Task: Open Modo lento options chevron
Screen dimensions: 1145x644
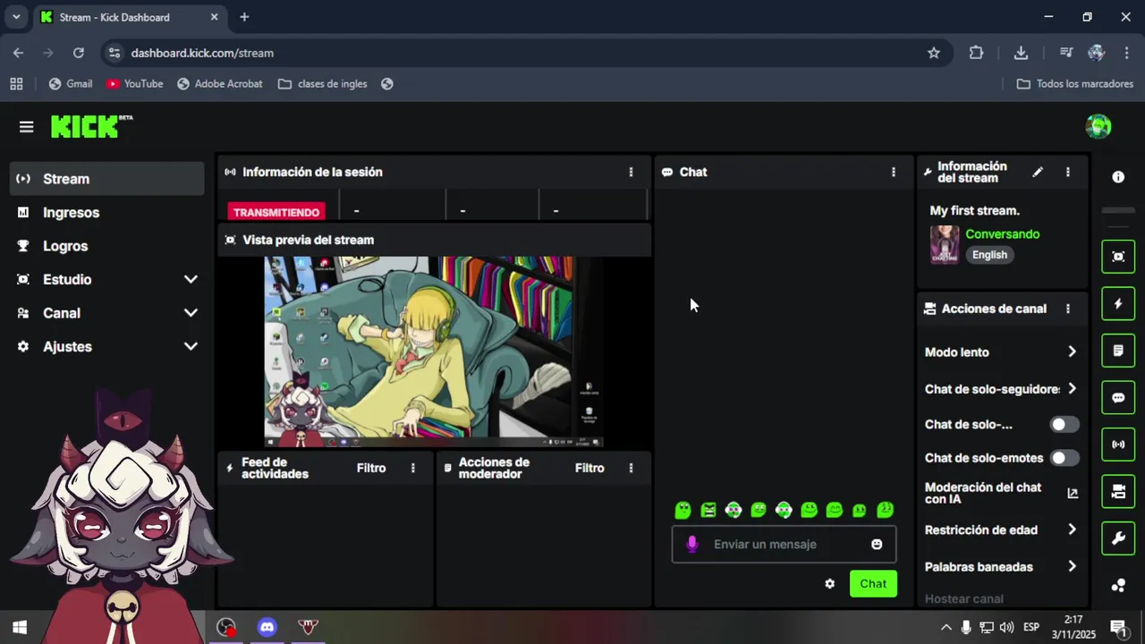Action: click(1072, 352)
